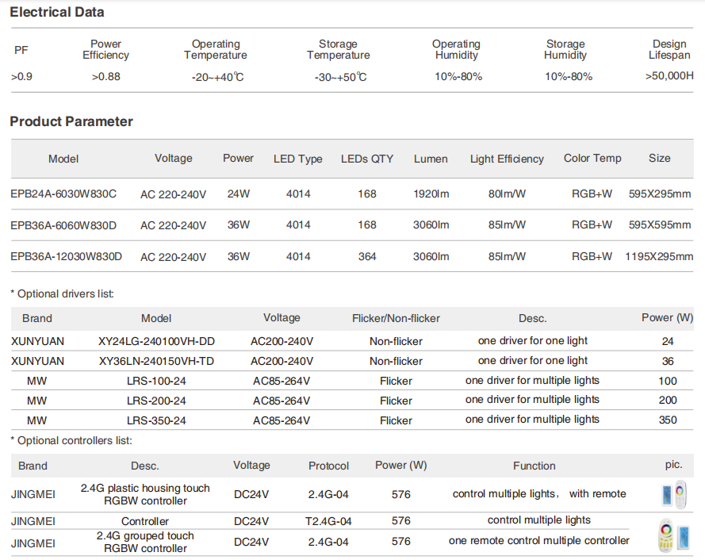The image size is (705, 560).
Task: Select model EPB36A-6060W830D
Action: [63, 225]
